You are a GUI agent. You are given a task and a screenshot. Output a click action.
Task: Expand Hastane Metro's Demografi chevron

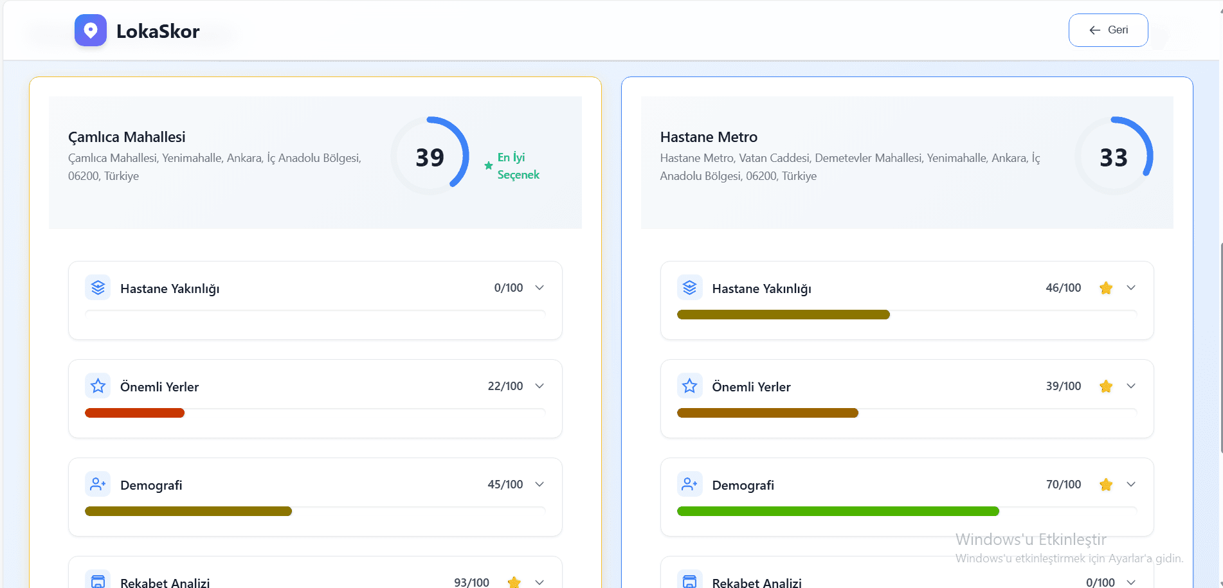pyautogui.click(x=1131, y=485)
